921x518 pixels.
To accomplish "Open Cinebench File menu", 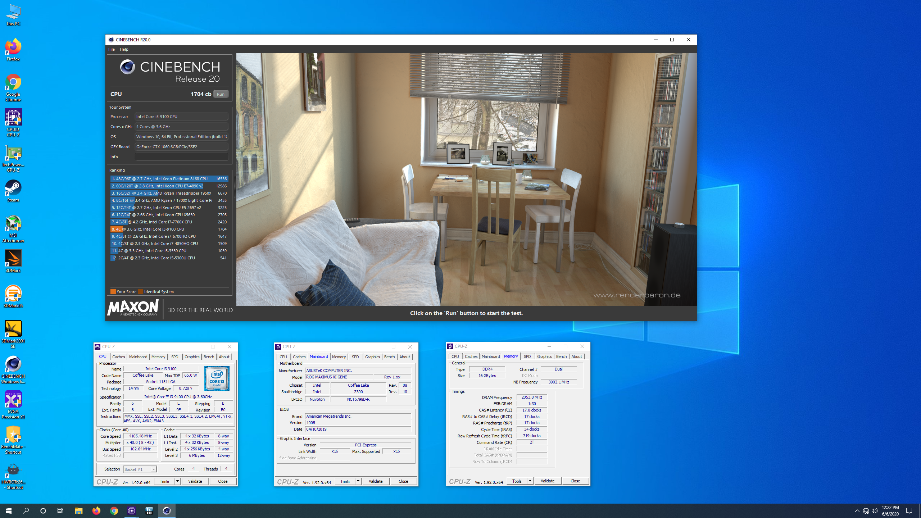I will tap(112, 49).
